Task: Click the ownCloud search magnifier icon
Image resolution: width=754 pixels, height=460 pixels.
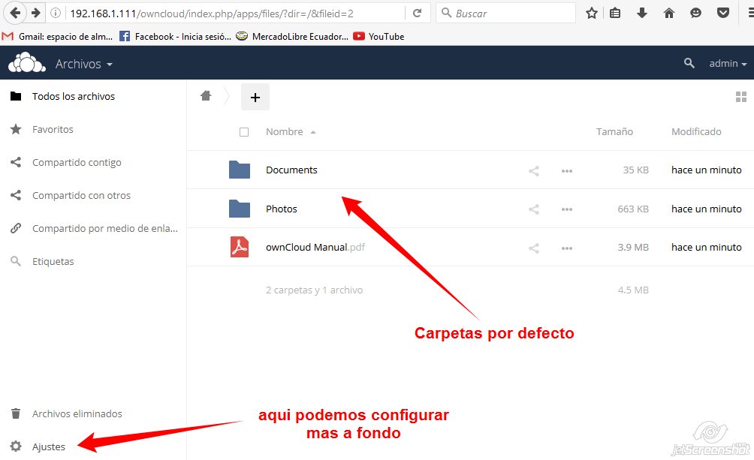Action: 689,64
